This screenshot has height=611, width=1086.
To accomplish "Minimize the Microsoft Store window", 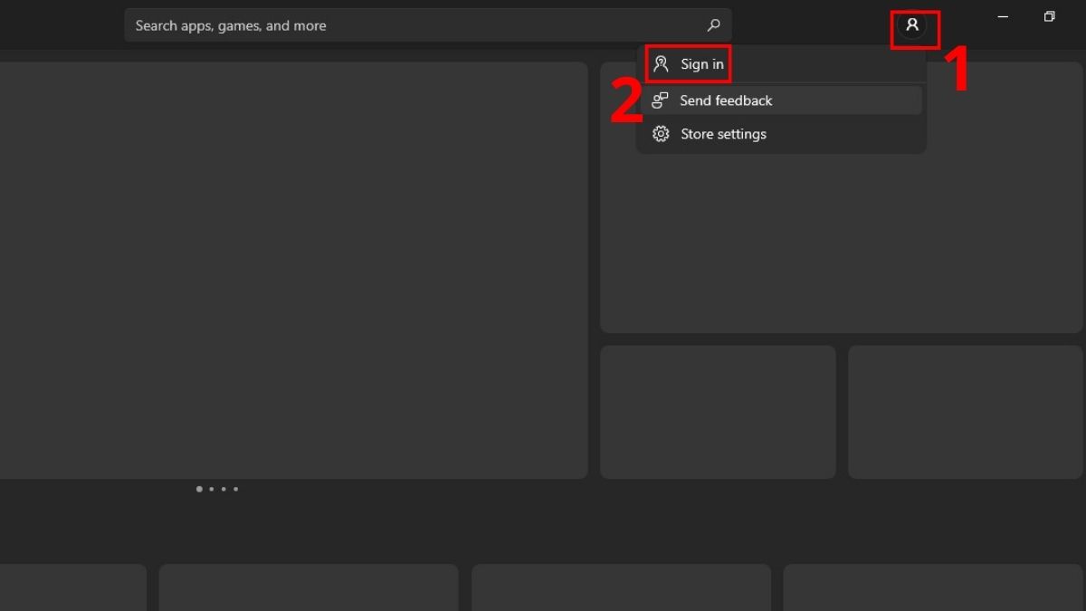I will (x=1003, y=17).
